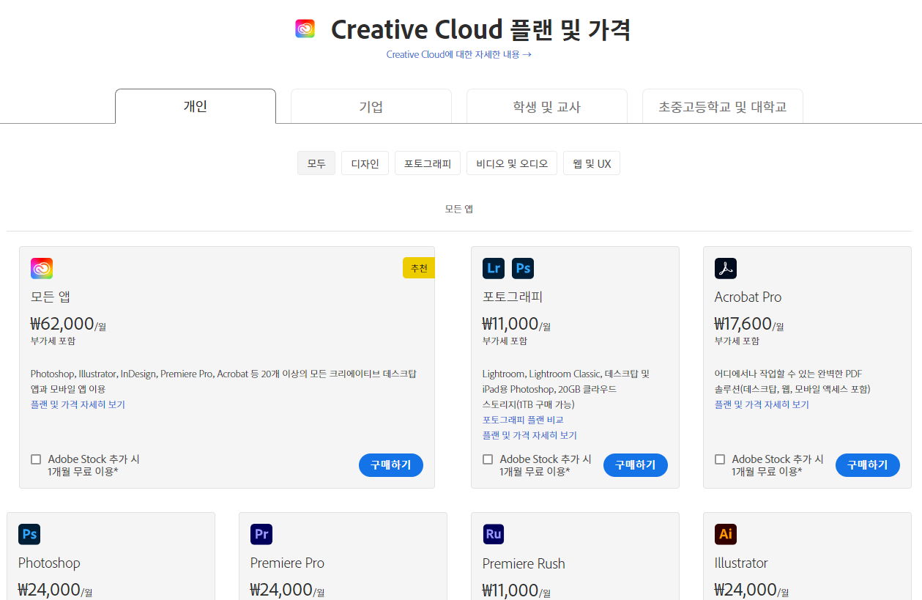Click 구매하기 for Acrobat Pro plan
The image size is (922, 600).
point(868,465)
